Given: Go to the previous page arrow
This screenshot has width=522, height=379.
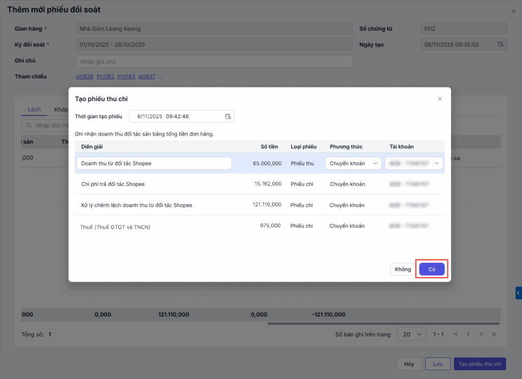Looking at the screenshot, I should (x=468, y=334).
